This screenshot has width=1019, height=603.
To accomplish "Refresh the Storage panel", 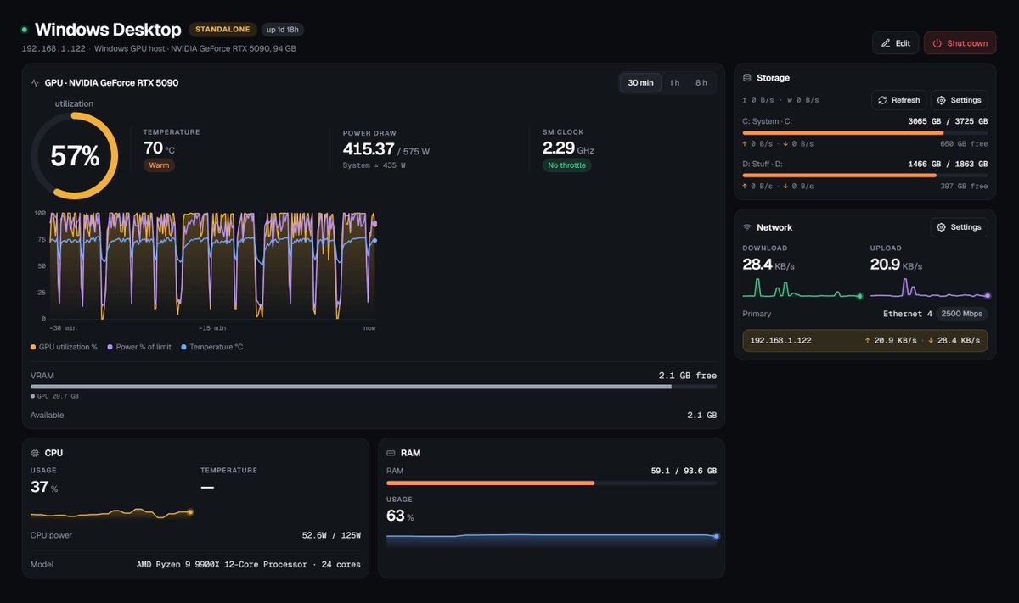I will pos(898,100).
